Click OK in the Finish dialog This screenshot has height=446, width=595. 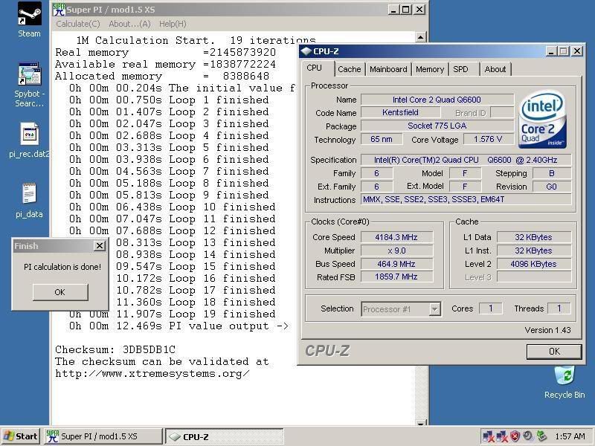point(60,292)
